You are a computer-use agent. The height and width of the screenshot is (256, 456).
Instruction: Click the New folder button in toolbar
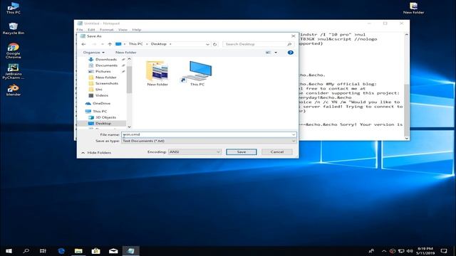coord(125,53)
